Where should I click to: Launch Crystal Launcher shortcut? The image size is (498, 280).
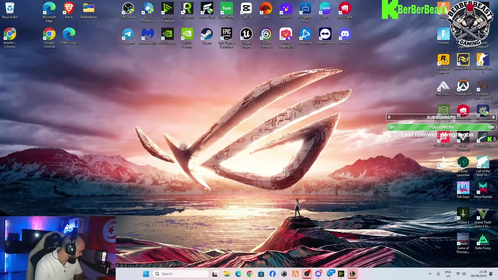(x=463, y=166)
